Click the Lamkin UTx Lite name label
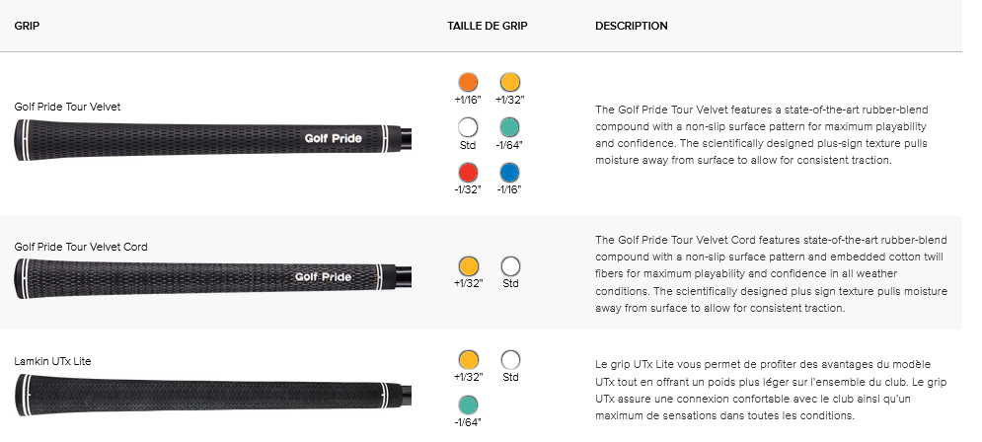This screenshot has height=442, width=982. click(x=52, y=361)
